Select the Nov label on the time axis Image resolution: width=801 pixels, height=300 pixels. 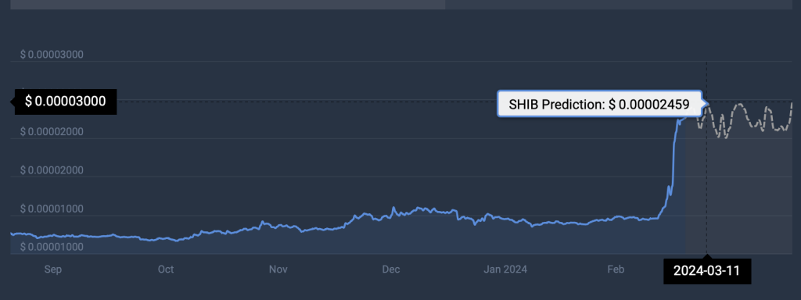tap(278, 270)
